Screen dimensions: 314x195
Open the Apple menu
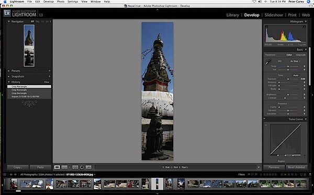pos(5,2)
